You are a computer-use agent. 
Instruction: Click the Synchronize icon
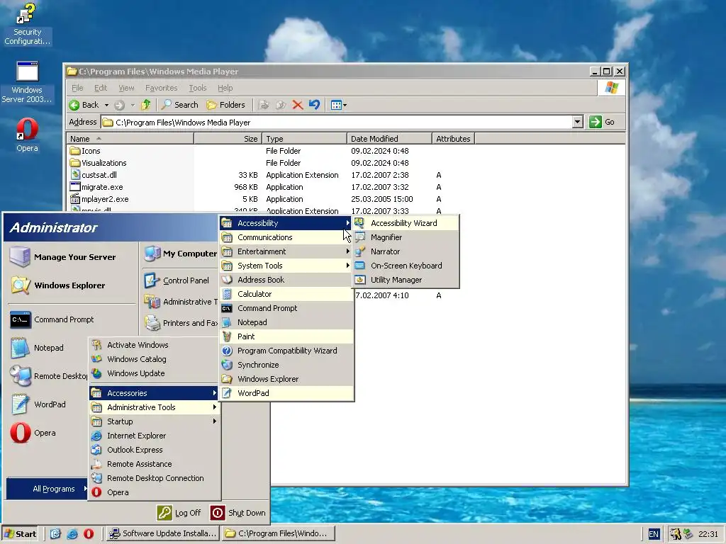point(227,365)
